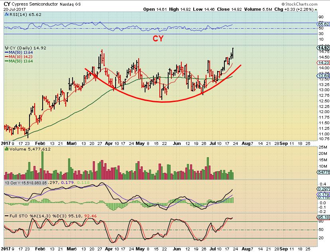Click the CY ticker symbol in the title
The image size is (330, 252).
click(7, 4)
